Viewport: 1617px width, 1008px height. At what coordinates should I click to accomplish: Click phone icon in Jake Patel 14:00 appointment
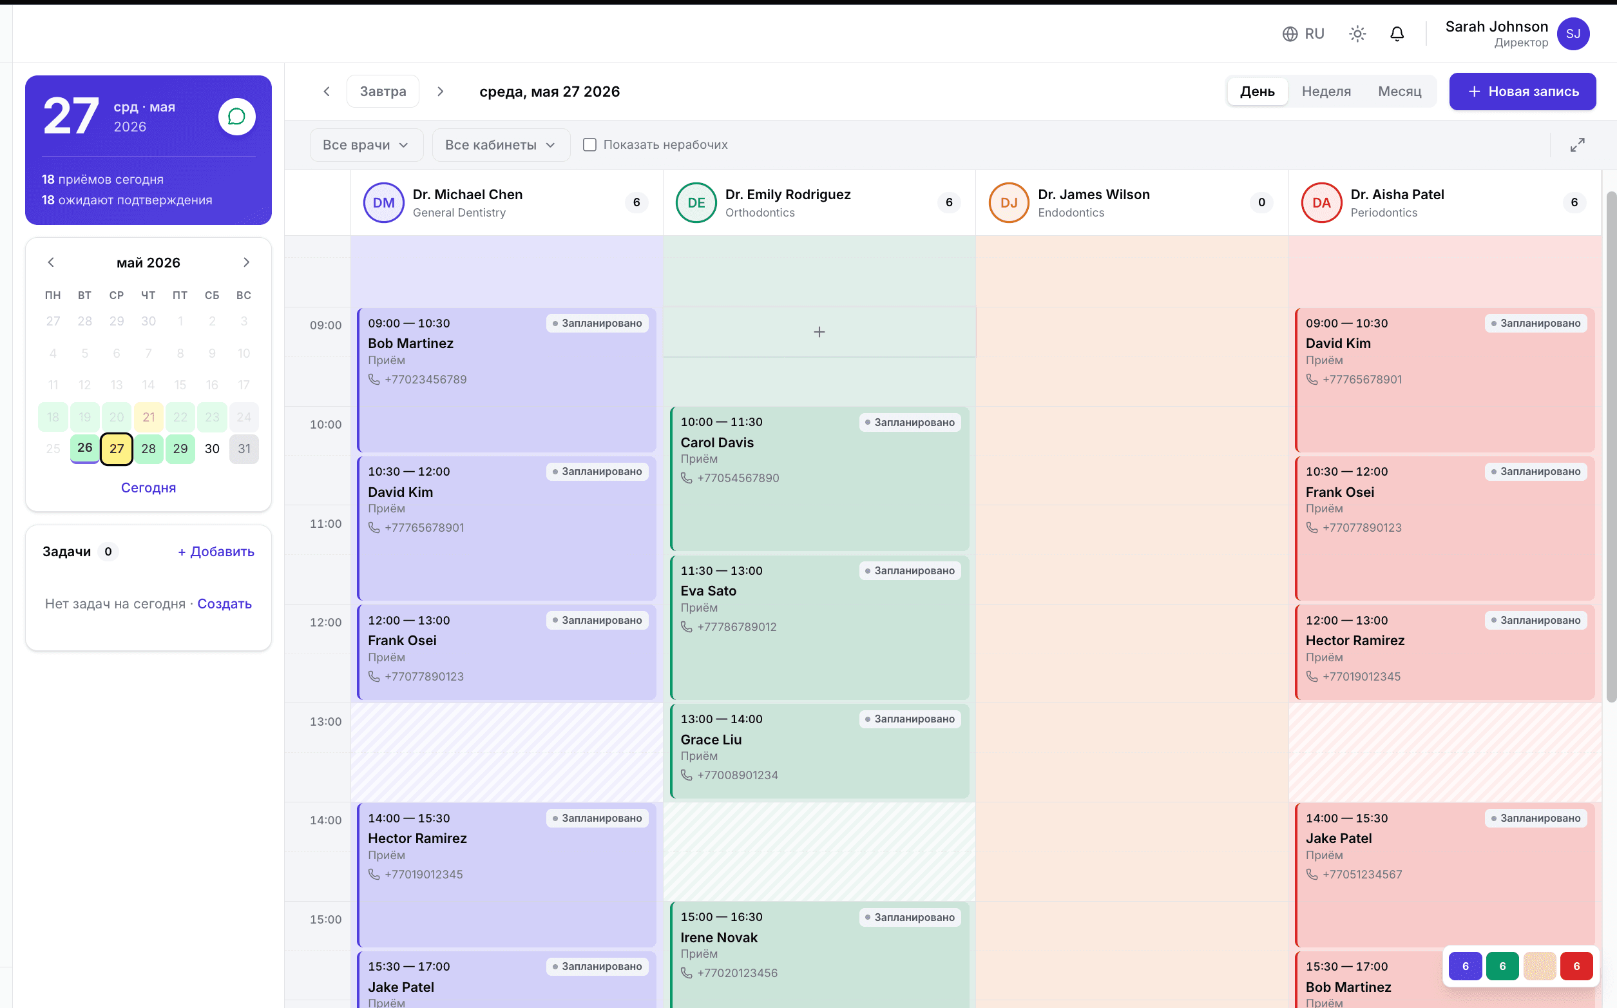1312,874
